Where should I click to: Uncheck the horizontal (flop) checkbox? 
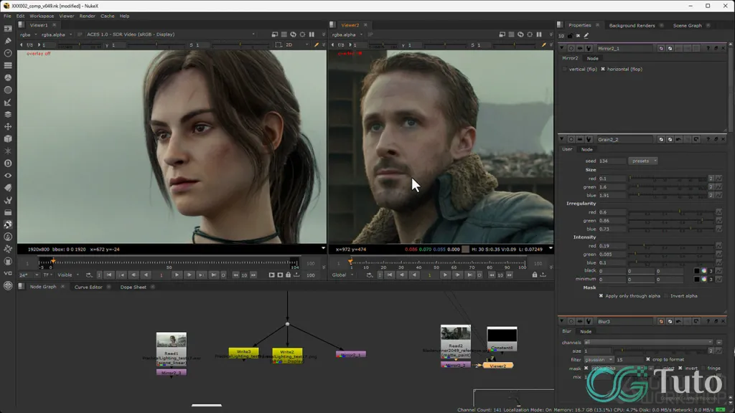pos(603,69)
